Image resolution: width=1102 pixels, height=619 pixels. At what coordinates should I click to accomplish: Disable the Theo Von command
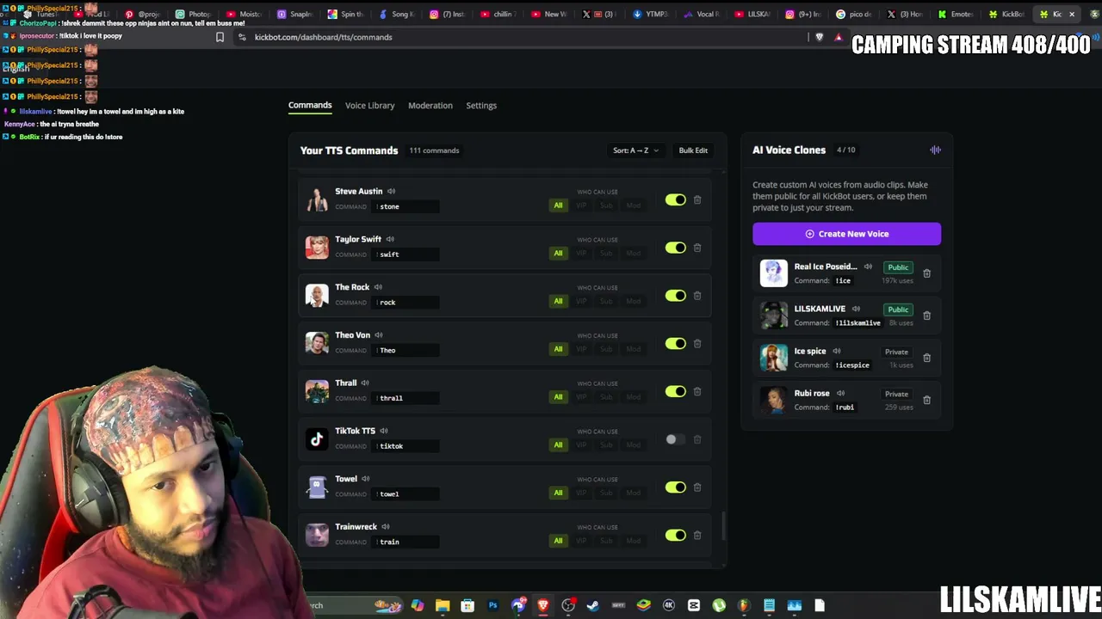675,343
